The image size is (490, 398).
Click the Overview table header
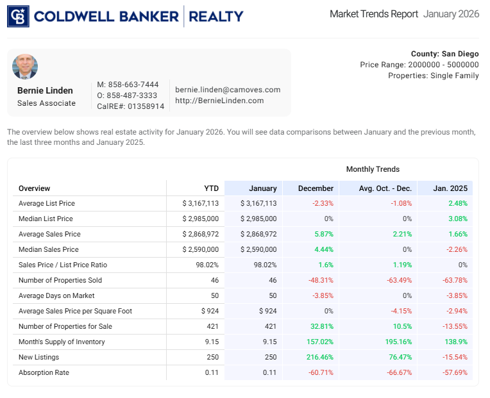click(x=35, y=188)
